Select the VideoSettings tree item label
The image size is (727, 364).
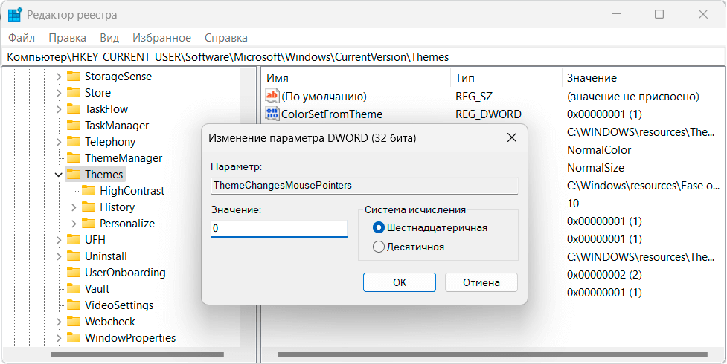click(119, 305)
